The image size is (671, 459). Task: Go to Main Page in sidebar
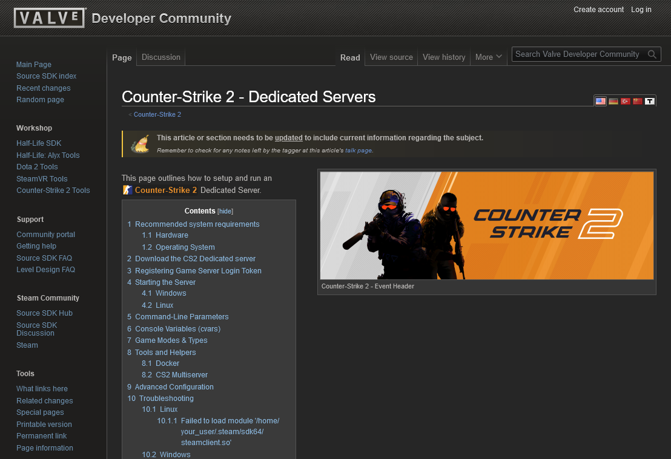pyautogui.click(x=34, y=65)
